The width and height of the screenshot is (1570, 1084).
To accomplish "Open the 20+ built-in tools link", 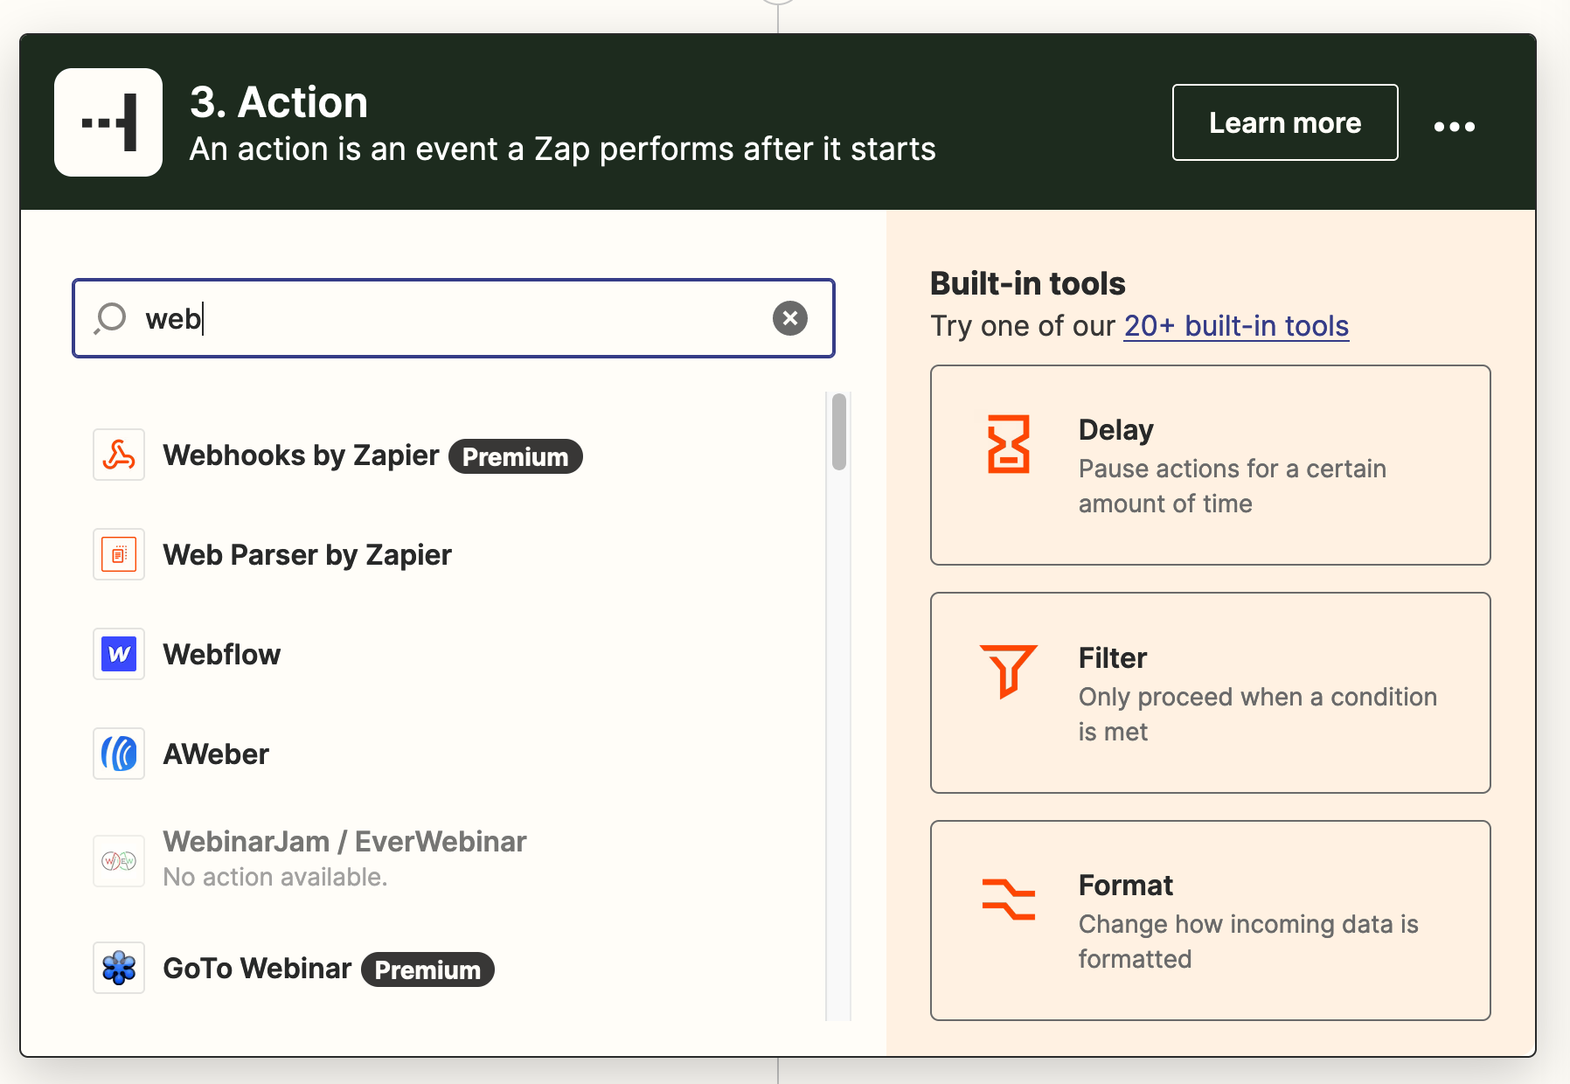I will tap(1235, 326).
